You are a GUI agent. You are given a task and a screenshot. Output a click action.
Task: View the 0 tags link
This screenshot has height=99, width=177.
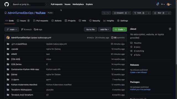pos(38,29)
